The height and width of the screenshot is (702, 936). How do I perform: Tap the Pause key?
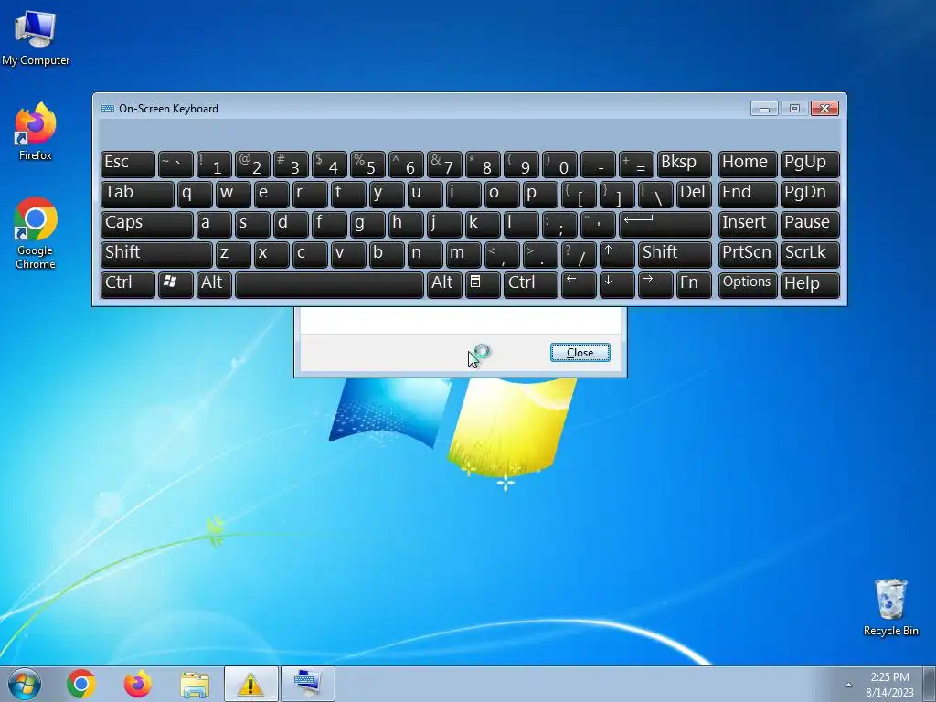[x=810, y=225]
